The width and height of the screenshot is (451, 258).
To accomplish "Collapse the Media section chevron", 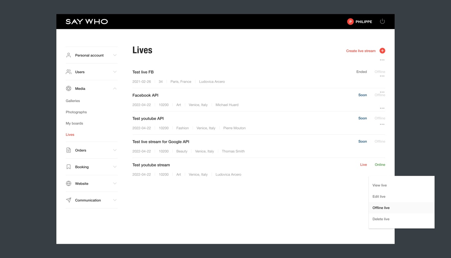I will coord(115,88).
